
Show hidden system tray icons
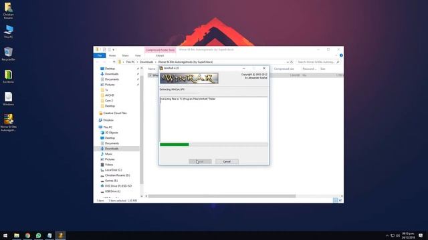[387, 235]
